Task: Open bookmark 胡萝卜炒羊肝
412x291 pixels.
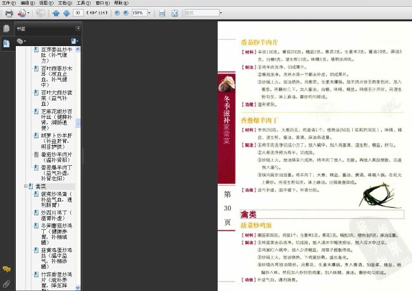Action: (56, 141)
